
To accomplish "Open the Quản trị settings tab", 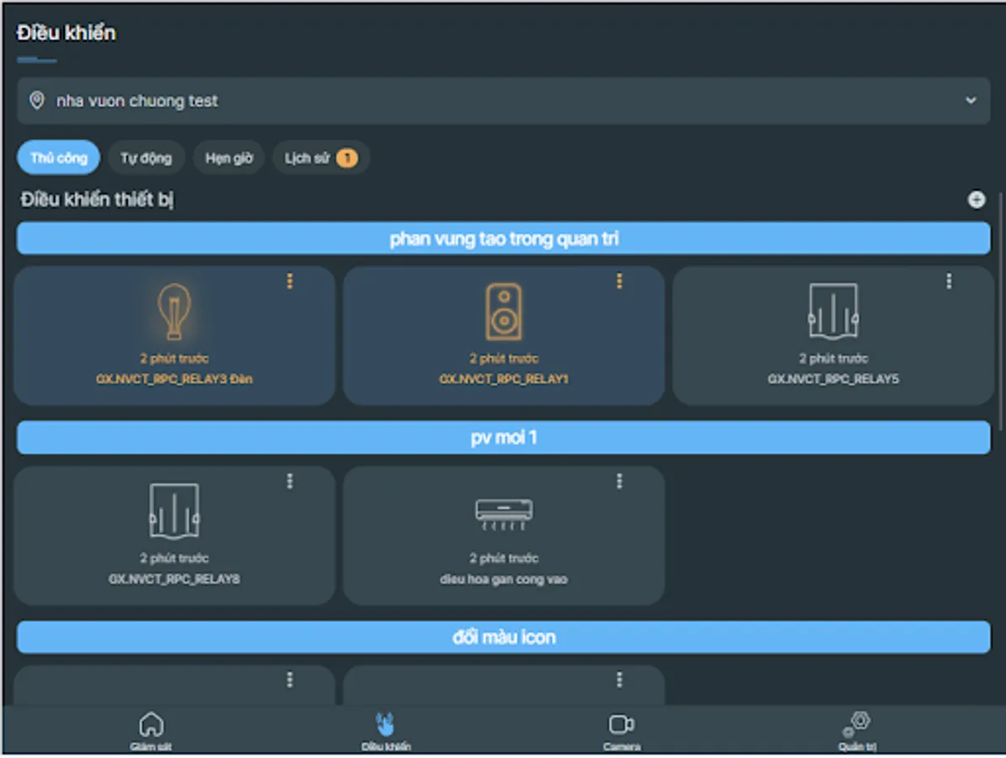I will pyautogui.click(x=857, y=731).
